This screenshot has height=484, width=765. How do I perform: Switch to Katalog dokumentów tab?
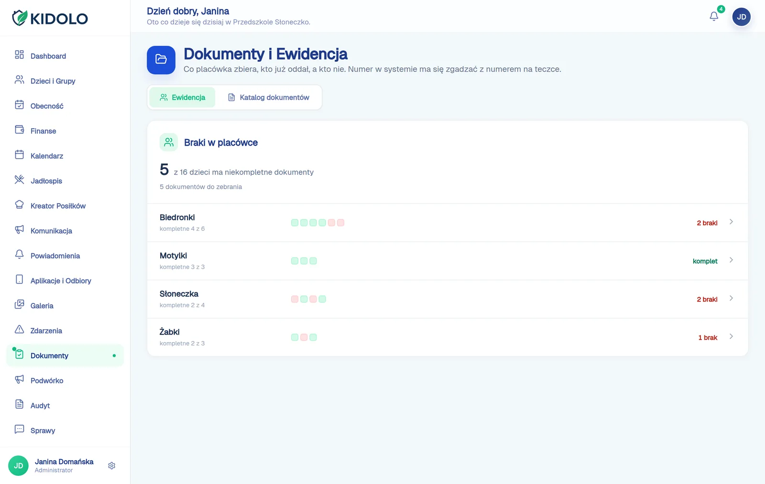(x=268, y=97)
